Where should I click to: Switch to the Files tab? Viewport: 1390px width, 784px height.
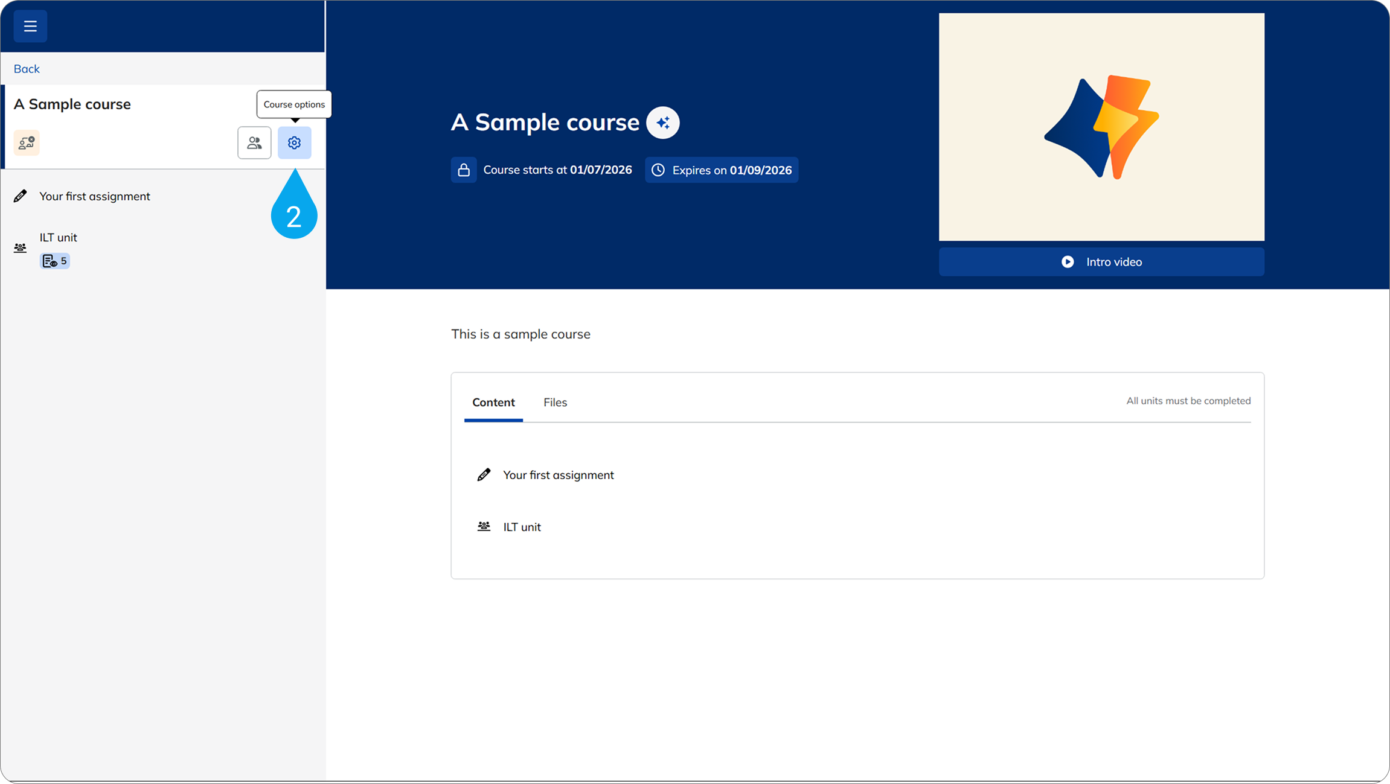[554, 403]
